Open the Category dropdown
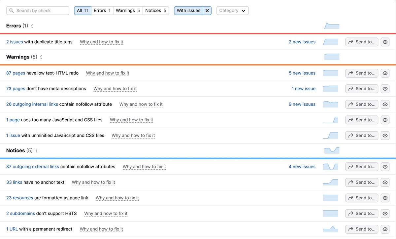This screenshot has height=239, width=396. [x=232, y=11]
